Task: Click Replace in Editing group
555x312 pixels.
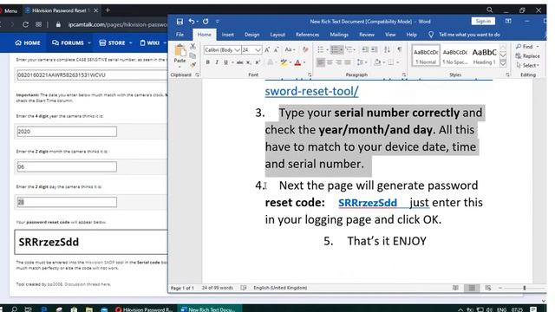Action: [527, 55]
